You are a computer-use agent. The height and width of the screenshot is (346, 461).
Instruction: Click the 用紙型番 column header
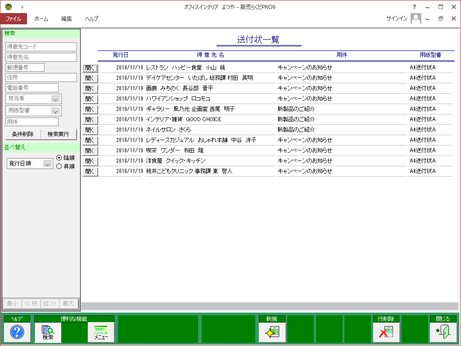(430, 55)
